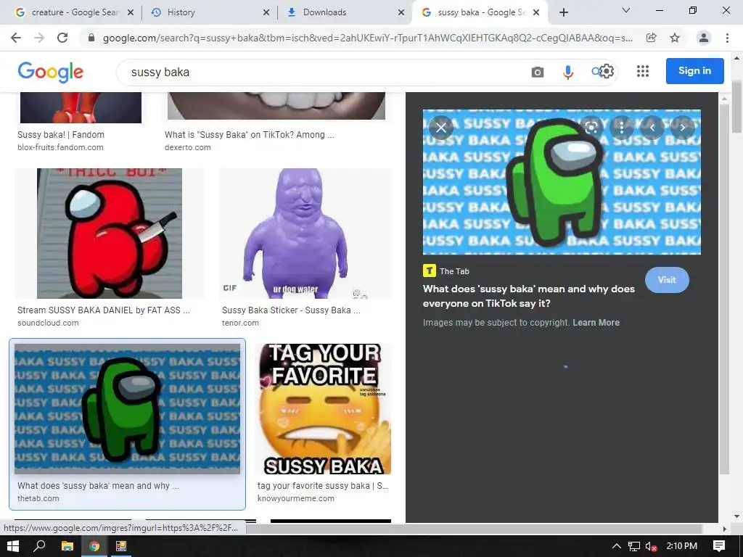Bookmark this page with the star

tap(675, 38)
